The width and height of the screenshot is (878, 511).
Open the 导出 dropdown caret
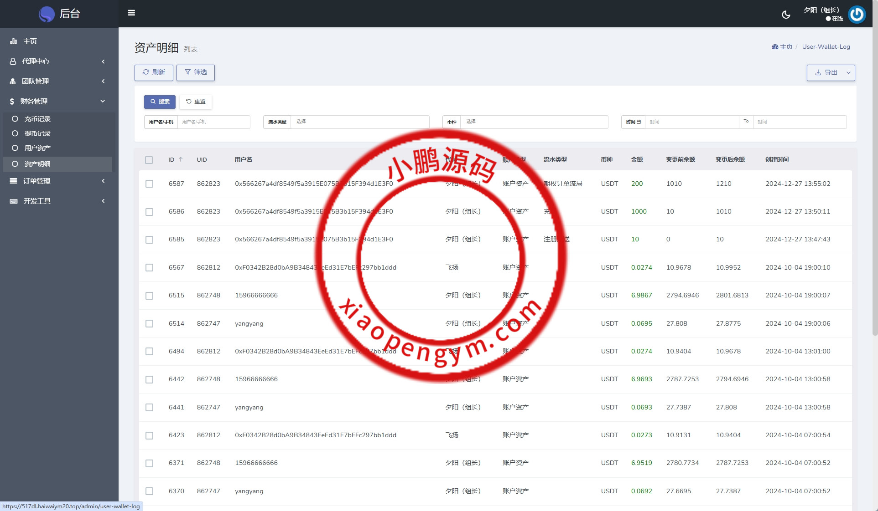tap(848, 73)
